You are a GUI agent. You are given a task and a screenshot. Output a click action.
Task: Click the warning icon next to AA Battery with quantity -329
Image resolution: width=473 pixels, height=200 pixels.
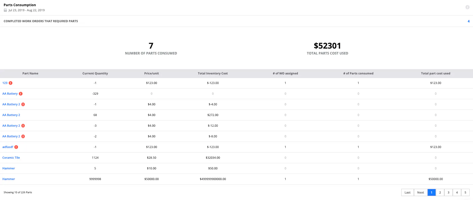click(x=21, y=94)
